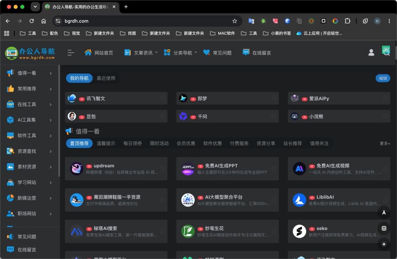Open the 豆包 avatar icon

point(72,116)
